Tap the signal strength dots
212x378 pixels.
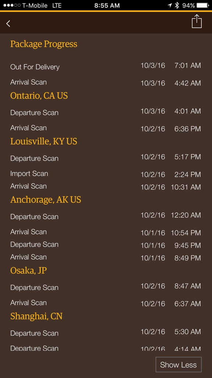12,5
